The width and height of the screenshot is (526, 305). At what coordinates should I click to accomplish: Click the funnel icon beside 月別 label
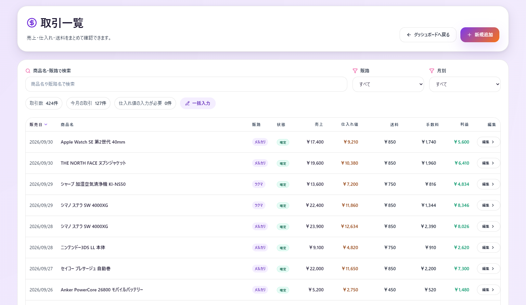click(432, 71)
